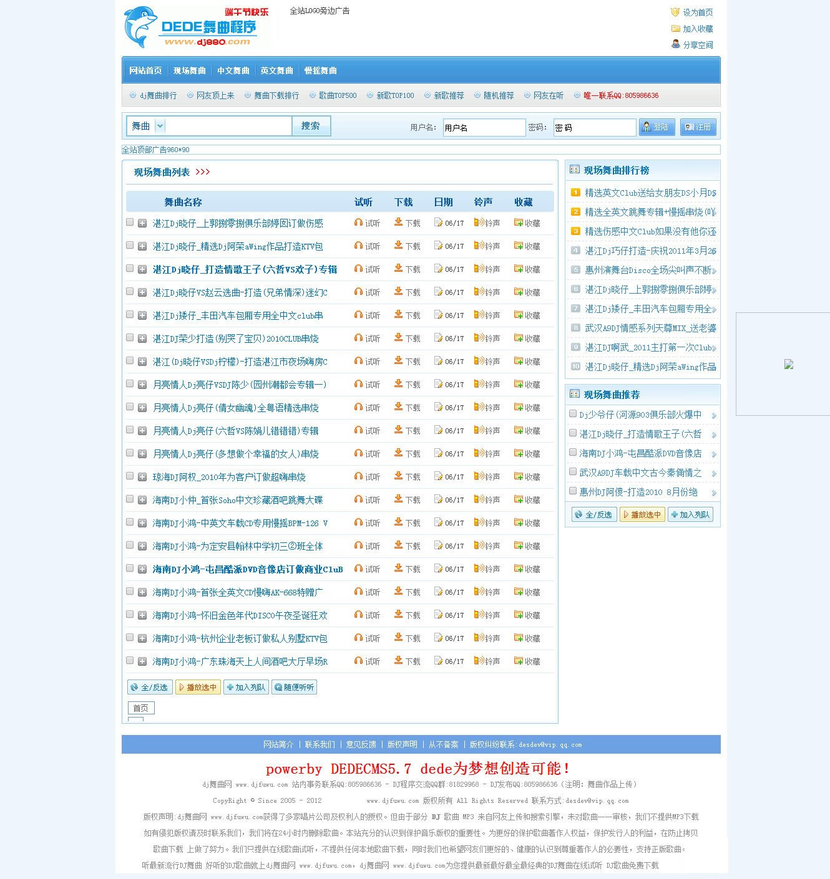Click the 注册 register button
Viewport: 830px width, 879px height.
[698, 127]
